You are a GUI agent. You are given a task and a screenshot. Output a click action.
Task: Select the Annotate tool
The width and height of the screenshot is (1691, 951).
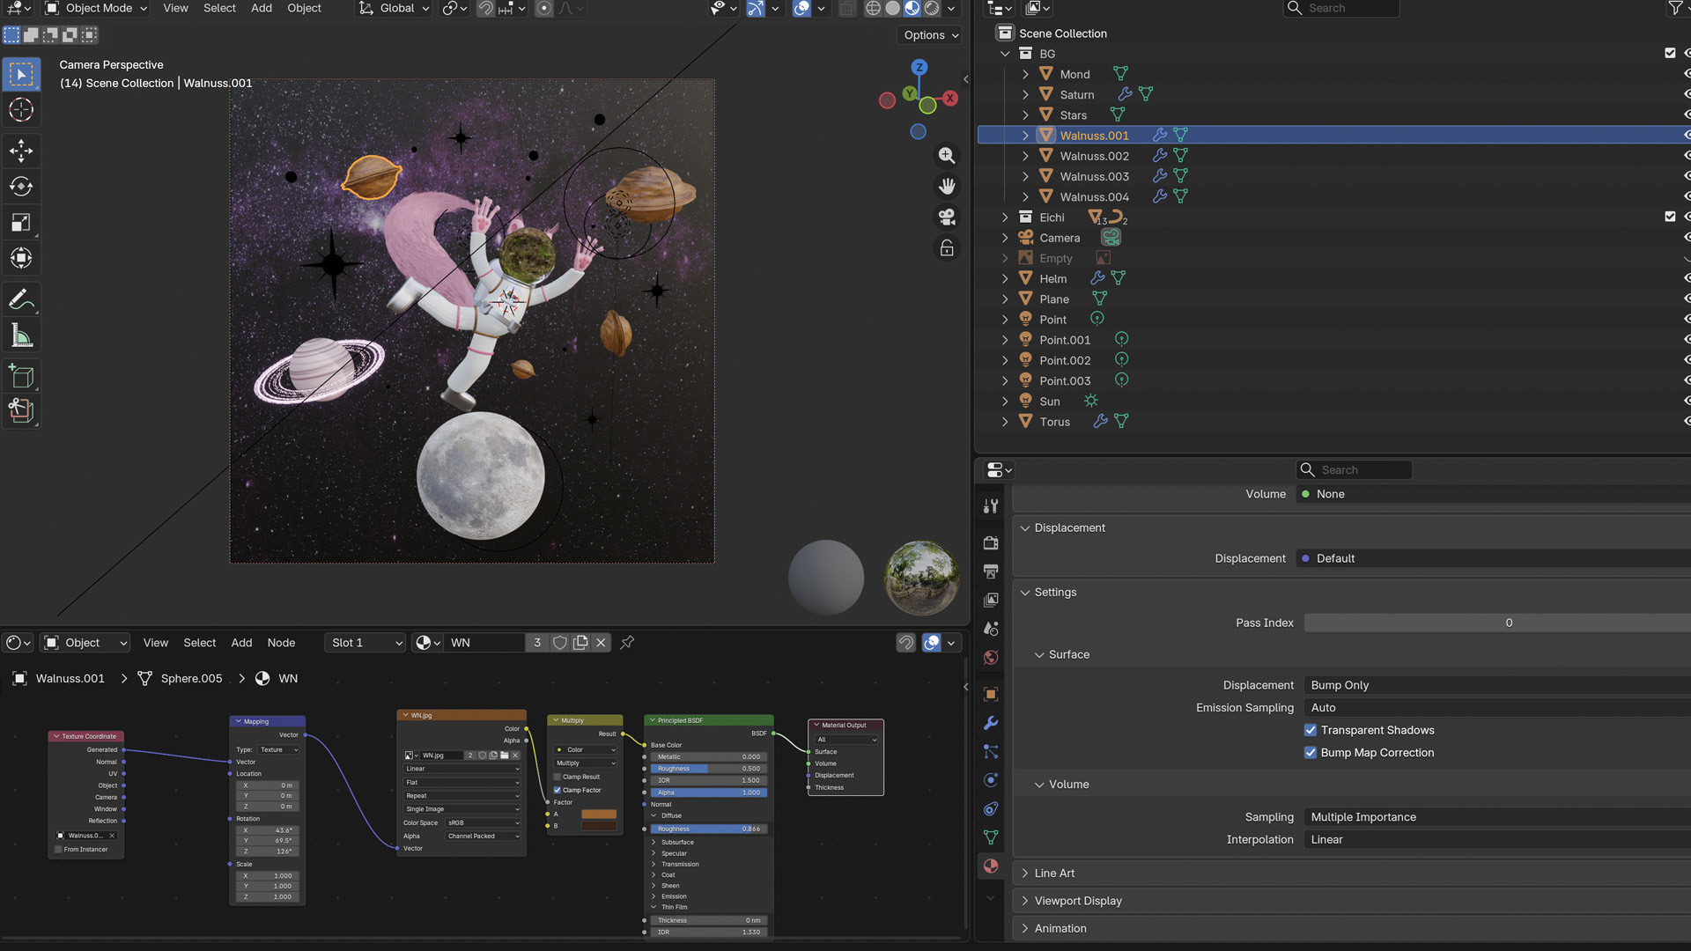(21, 299)
